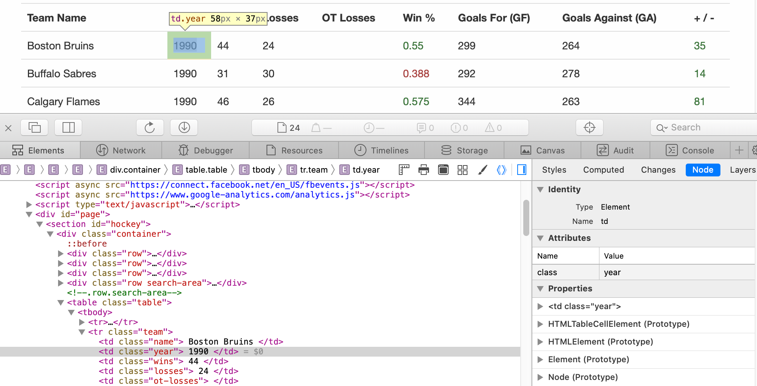Click the errors count icon

(459, 128)
